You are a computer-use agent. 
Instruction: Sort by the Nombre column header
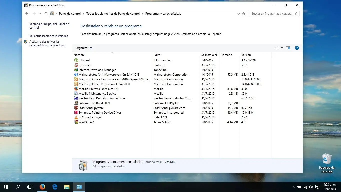point(79,55)
